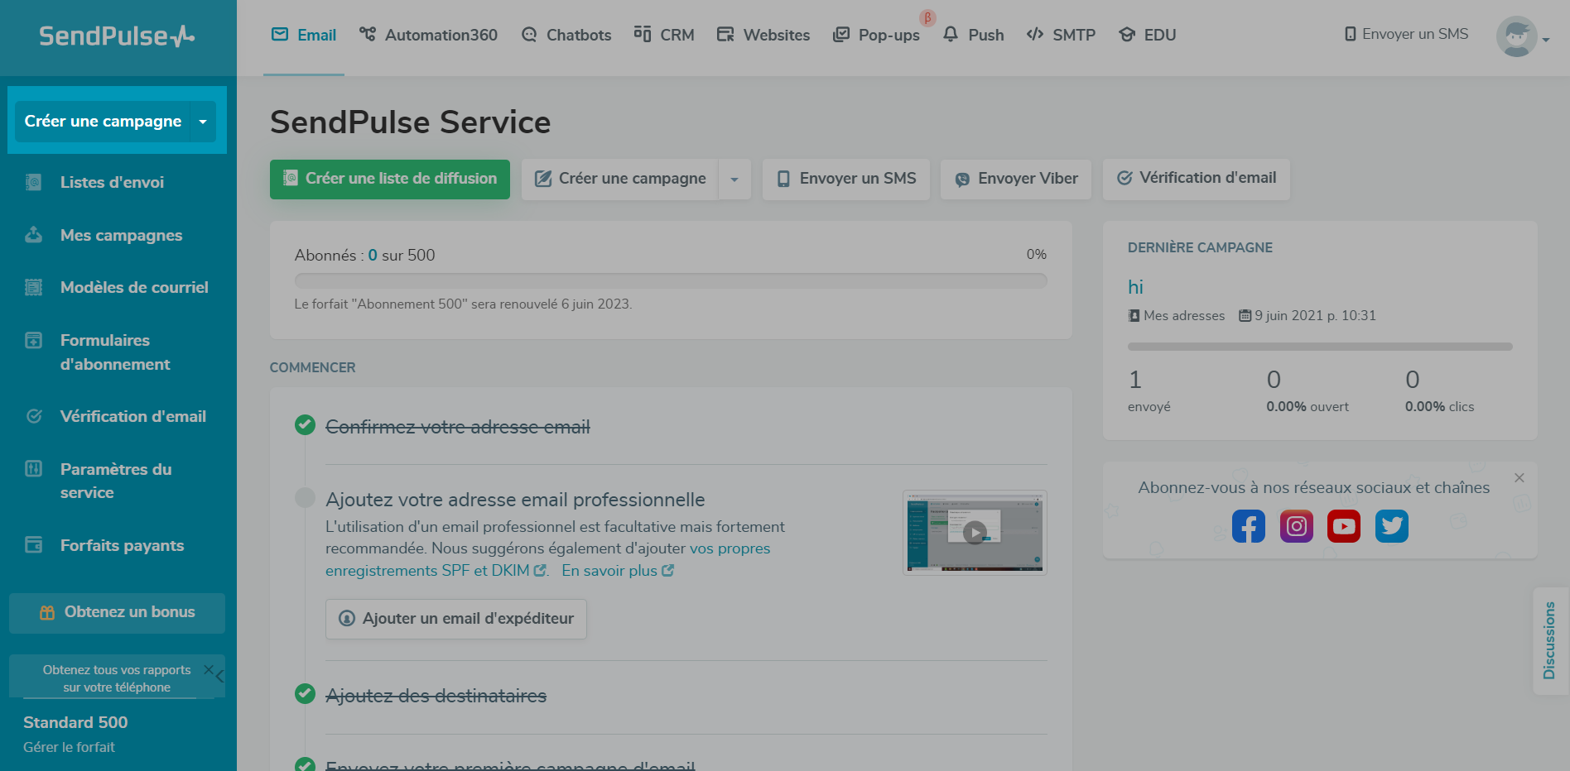Click the sidebar Créer une campagne button
Screen dimensions: 1570x771
104,122
